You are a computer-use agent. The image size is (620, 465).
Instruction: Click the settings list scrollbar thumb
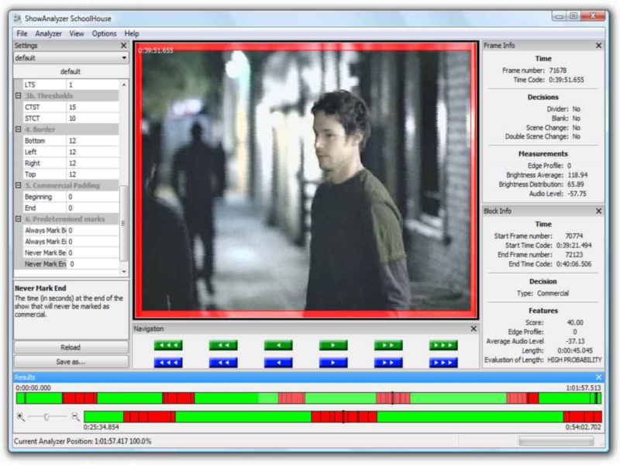coord(124,223)
